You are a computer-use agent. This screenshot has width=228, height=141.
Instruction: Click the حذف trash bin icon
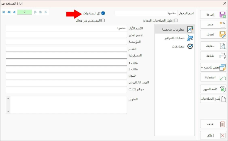click(222, 124)
